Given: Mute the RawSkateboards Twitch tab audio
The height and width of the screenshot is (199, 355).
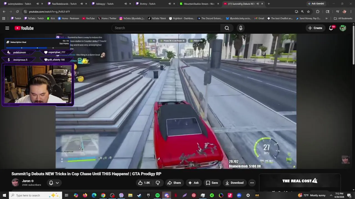Looking at the screenshot, I should point(82,4).
